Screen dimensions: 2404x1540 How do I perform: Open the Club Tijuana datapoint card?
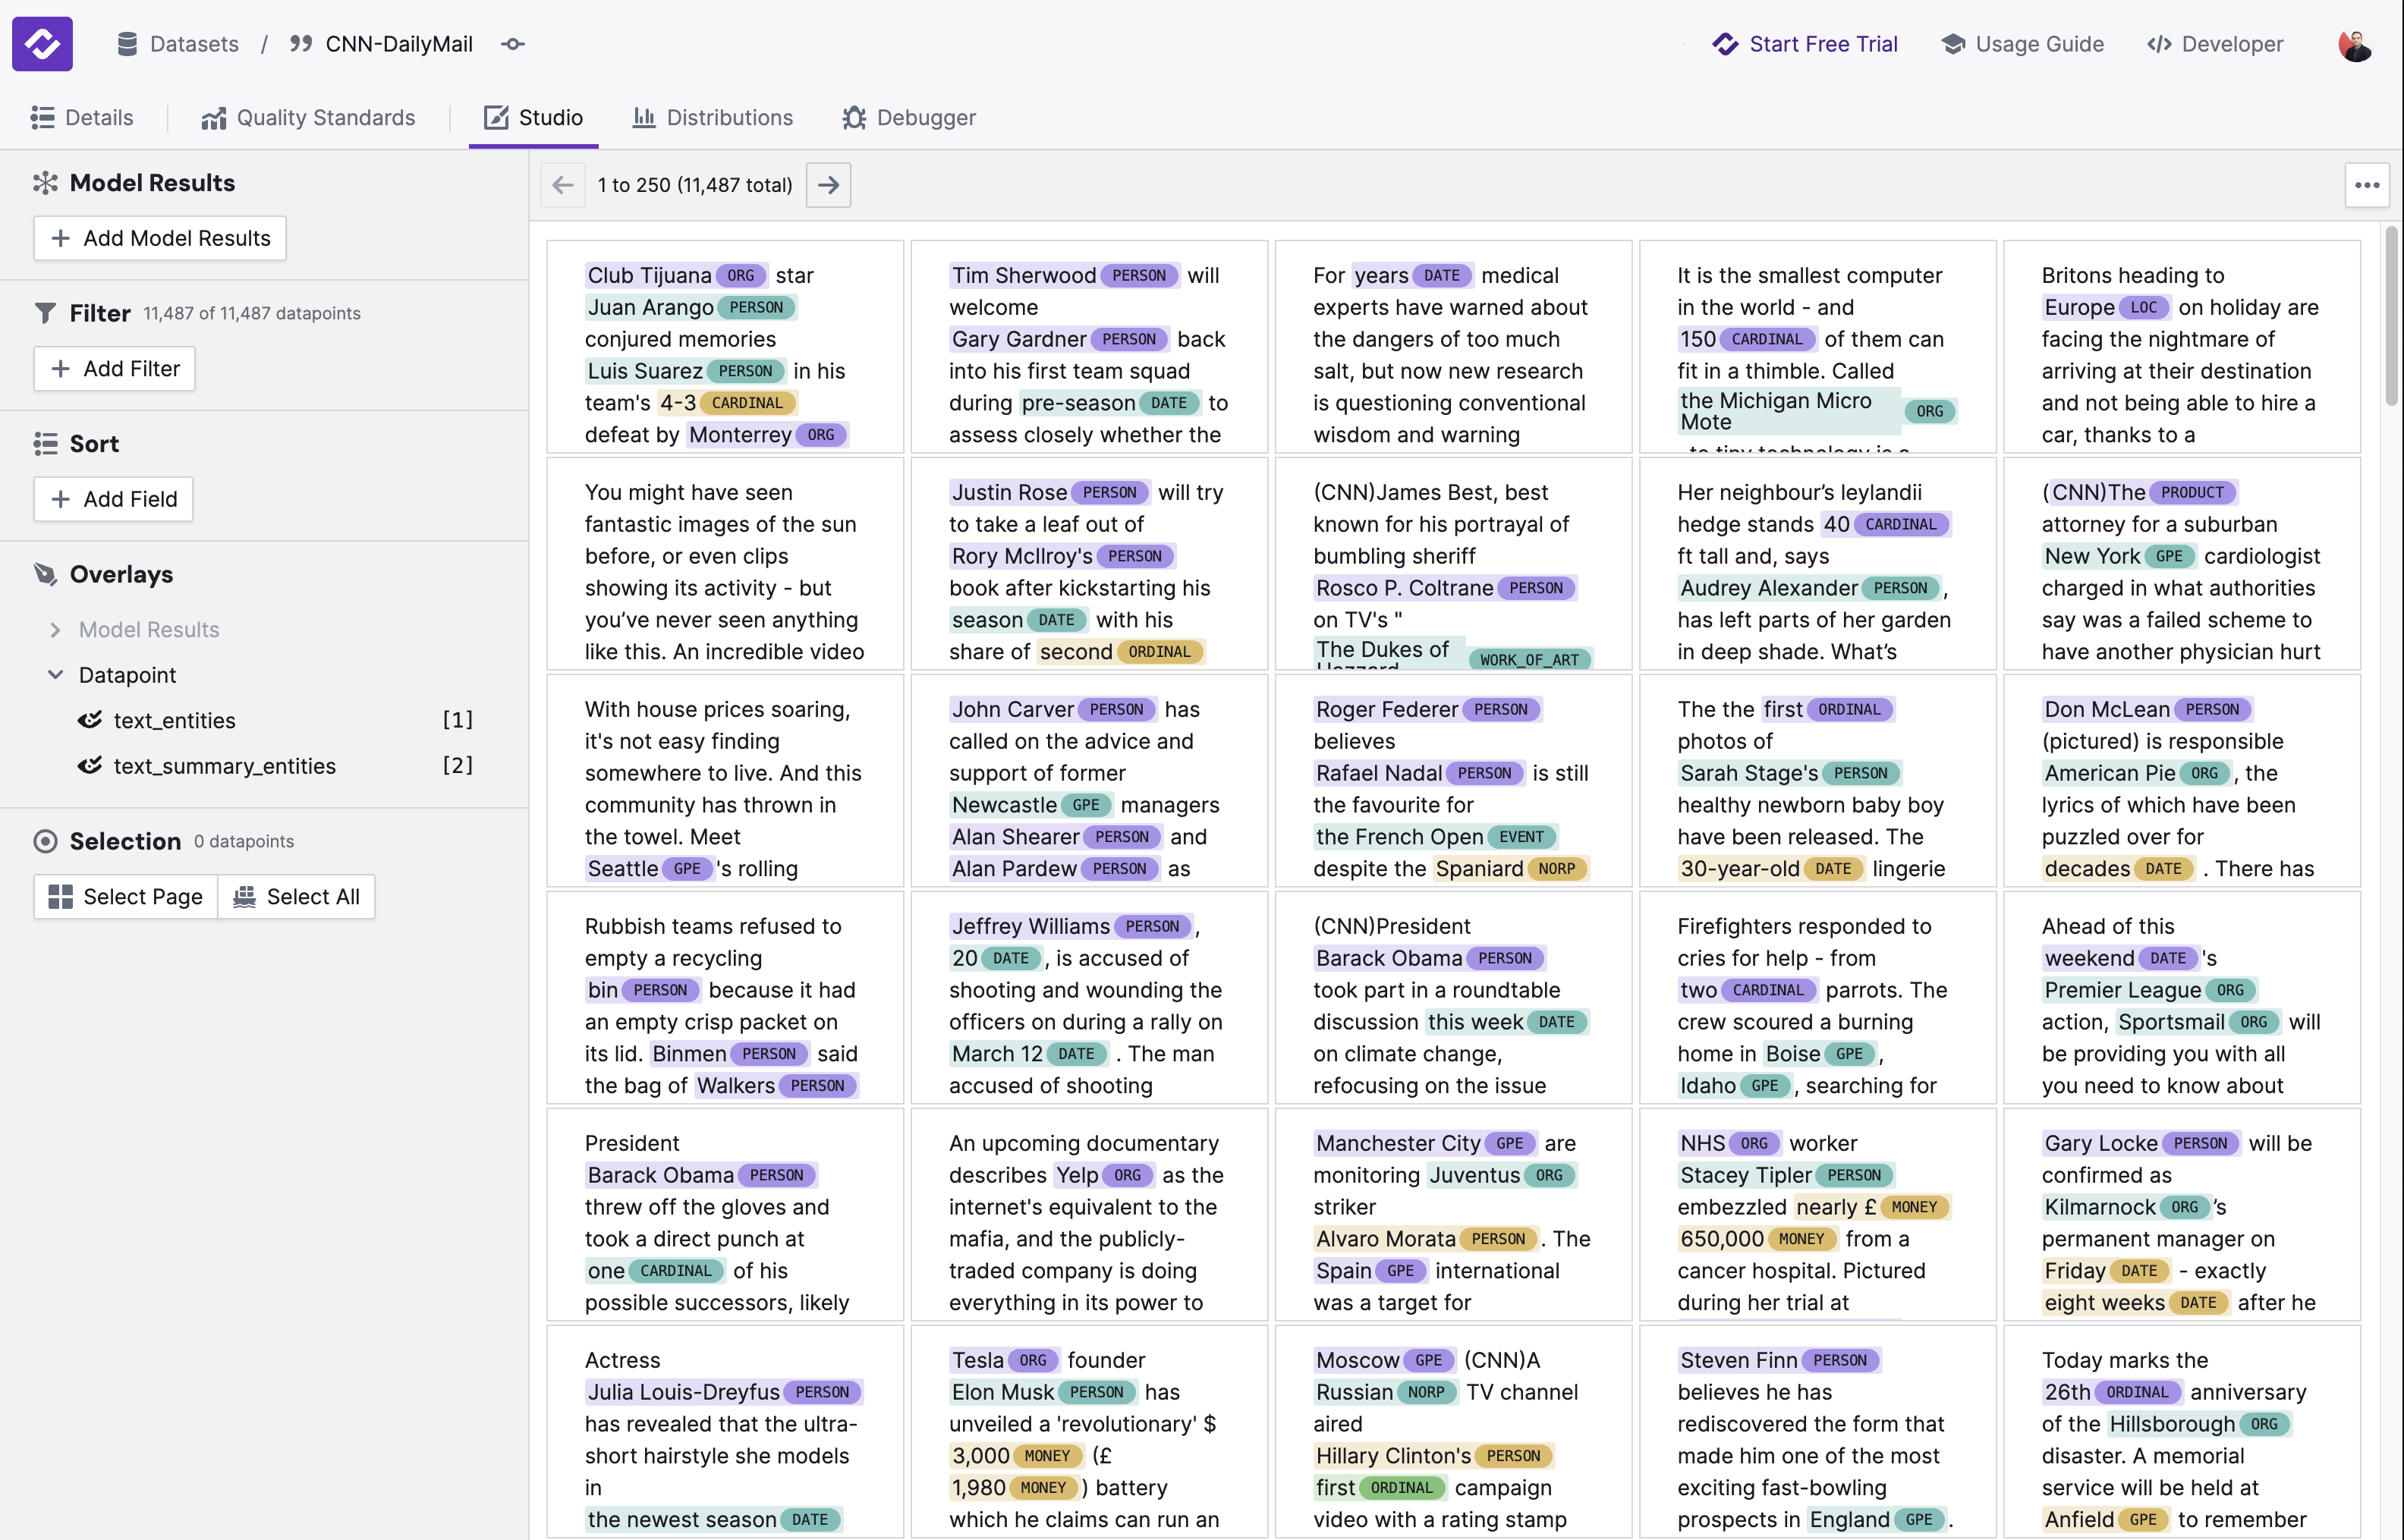[725, 347]
